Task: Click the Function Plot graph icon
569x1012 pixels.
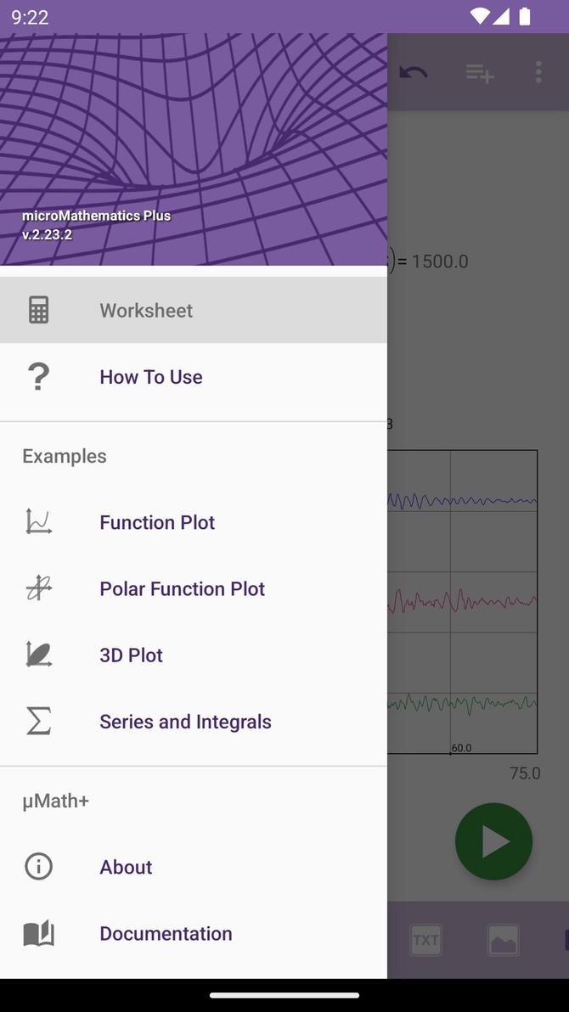Action: [38, 522]
